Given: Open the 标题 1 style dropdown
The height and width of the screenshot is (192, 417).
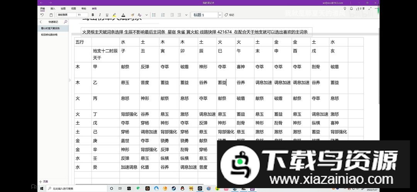Looking at the screenshot, I should [x=220, y=15].
